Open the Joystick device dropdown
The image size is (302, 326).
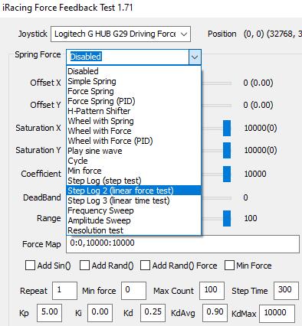click(x=120, y=34)
